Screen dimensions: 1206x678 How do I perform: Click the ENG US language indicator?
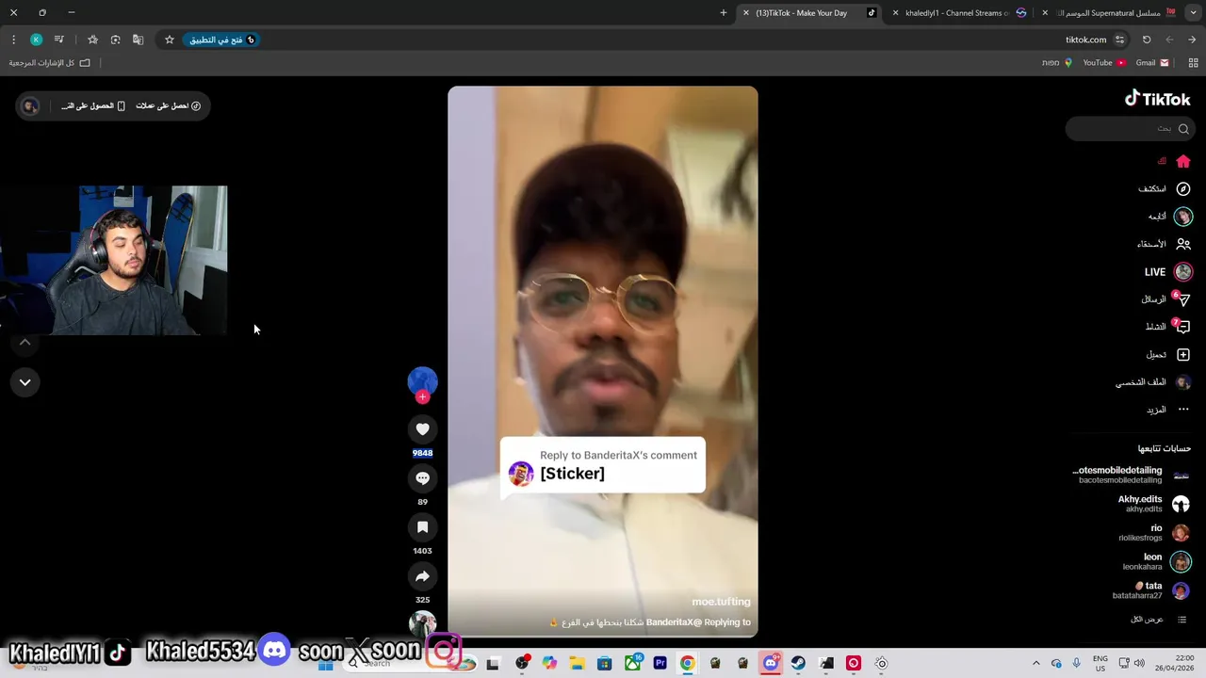[1100, 664]
